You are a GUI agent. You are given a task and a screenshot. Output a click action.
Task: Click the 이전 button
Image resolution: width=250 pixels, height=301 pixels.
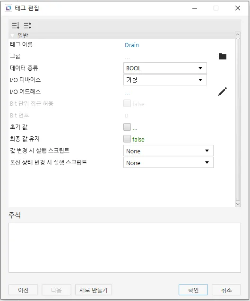23,290
